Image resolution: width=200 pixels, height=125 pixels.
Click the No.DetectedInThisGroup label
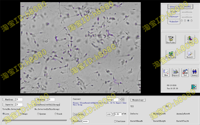pyautogui.click(x=47, y=109)
